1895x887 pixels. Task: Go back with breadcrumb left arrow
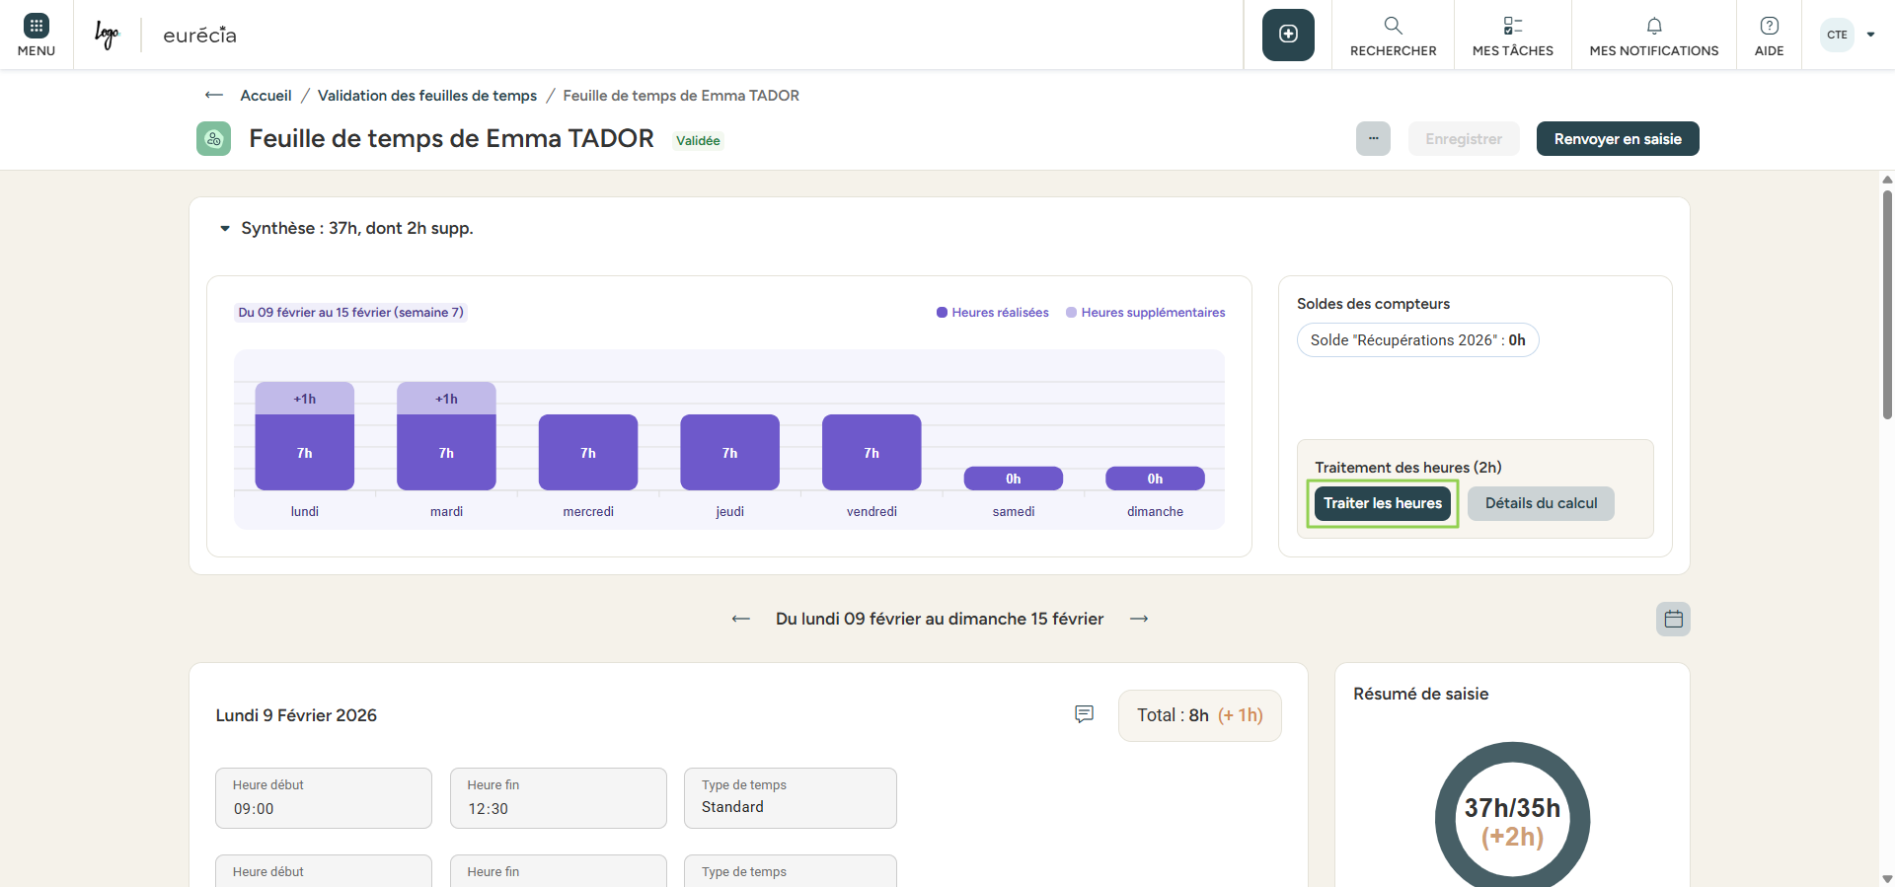tap(214, 96)
